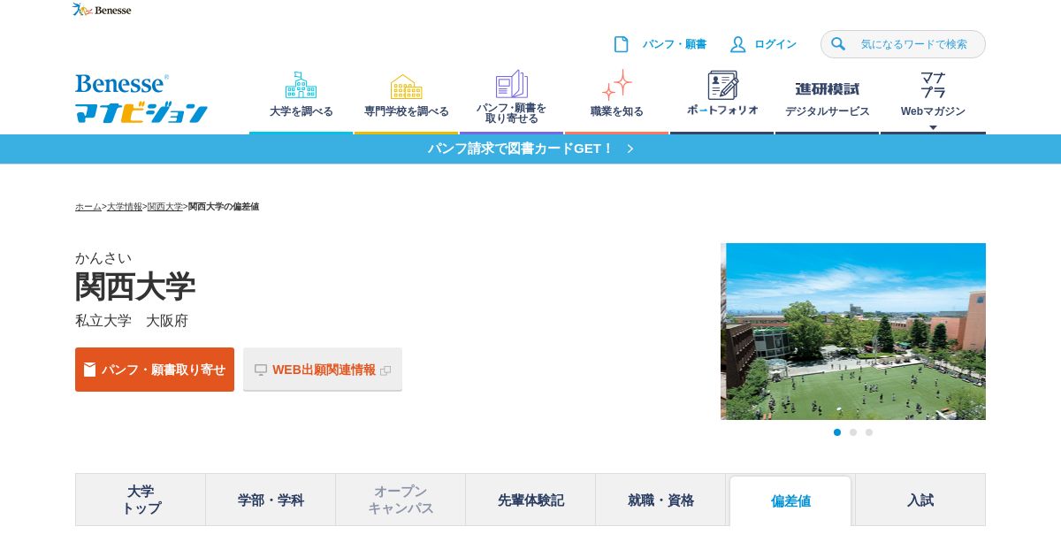Screen dimensions: 1061x557
Task: Open the Benesse マナビジョン home logo
Action: pyautogui.click(x=141, y=98)
